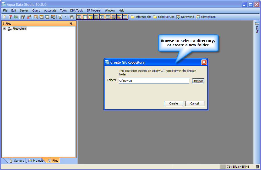This screenshot has height=170, width=261.
Task: Click the connect server plug icon
Action: point(23,17)
